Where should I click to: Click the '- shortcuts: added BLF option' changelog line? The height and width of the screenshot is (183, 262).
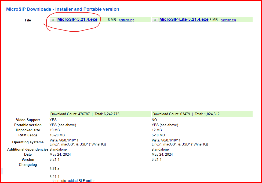(x=72, y=181)
